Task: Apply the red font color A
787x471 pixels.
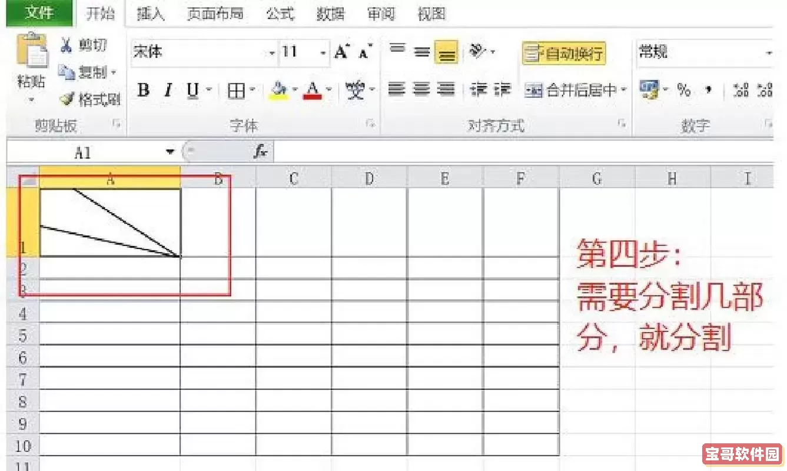Action: click(x=313, y=90)
